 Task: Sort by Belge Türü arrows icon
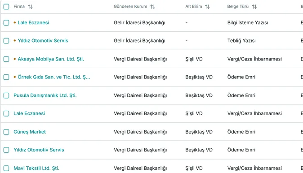tap(254, 7)
